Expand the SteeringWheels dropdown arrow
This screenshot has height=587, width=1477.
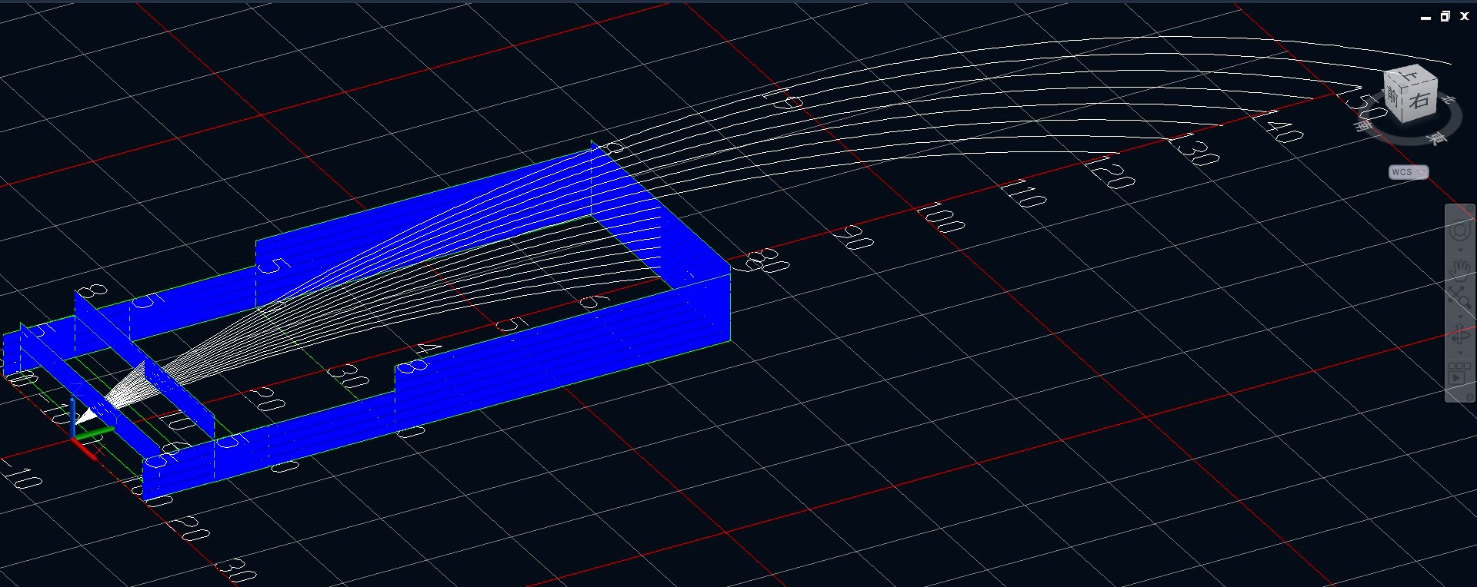1459,248
